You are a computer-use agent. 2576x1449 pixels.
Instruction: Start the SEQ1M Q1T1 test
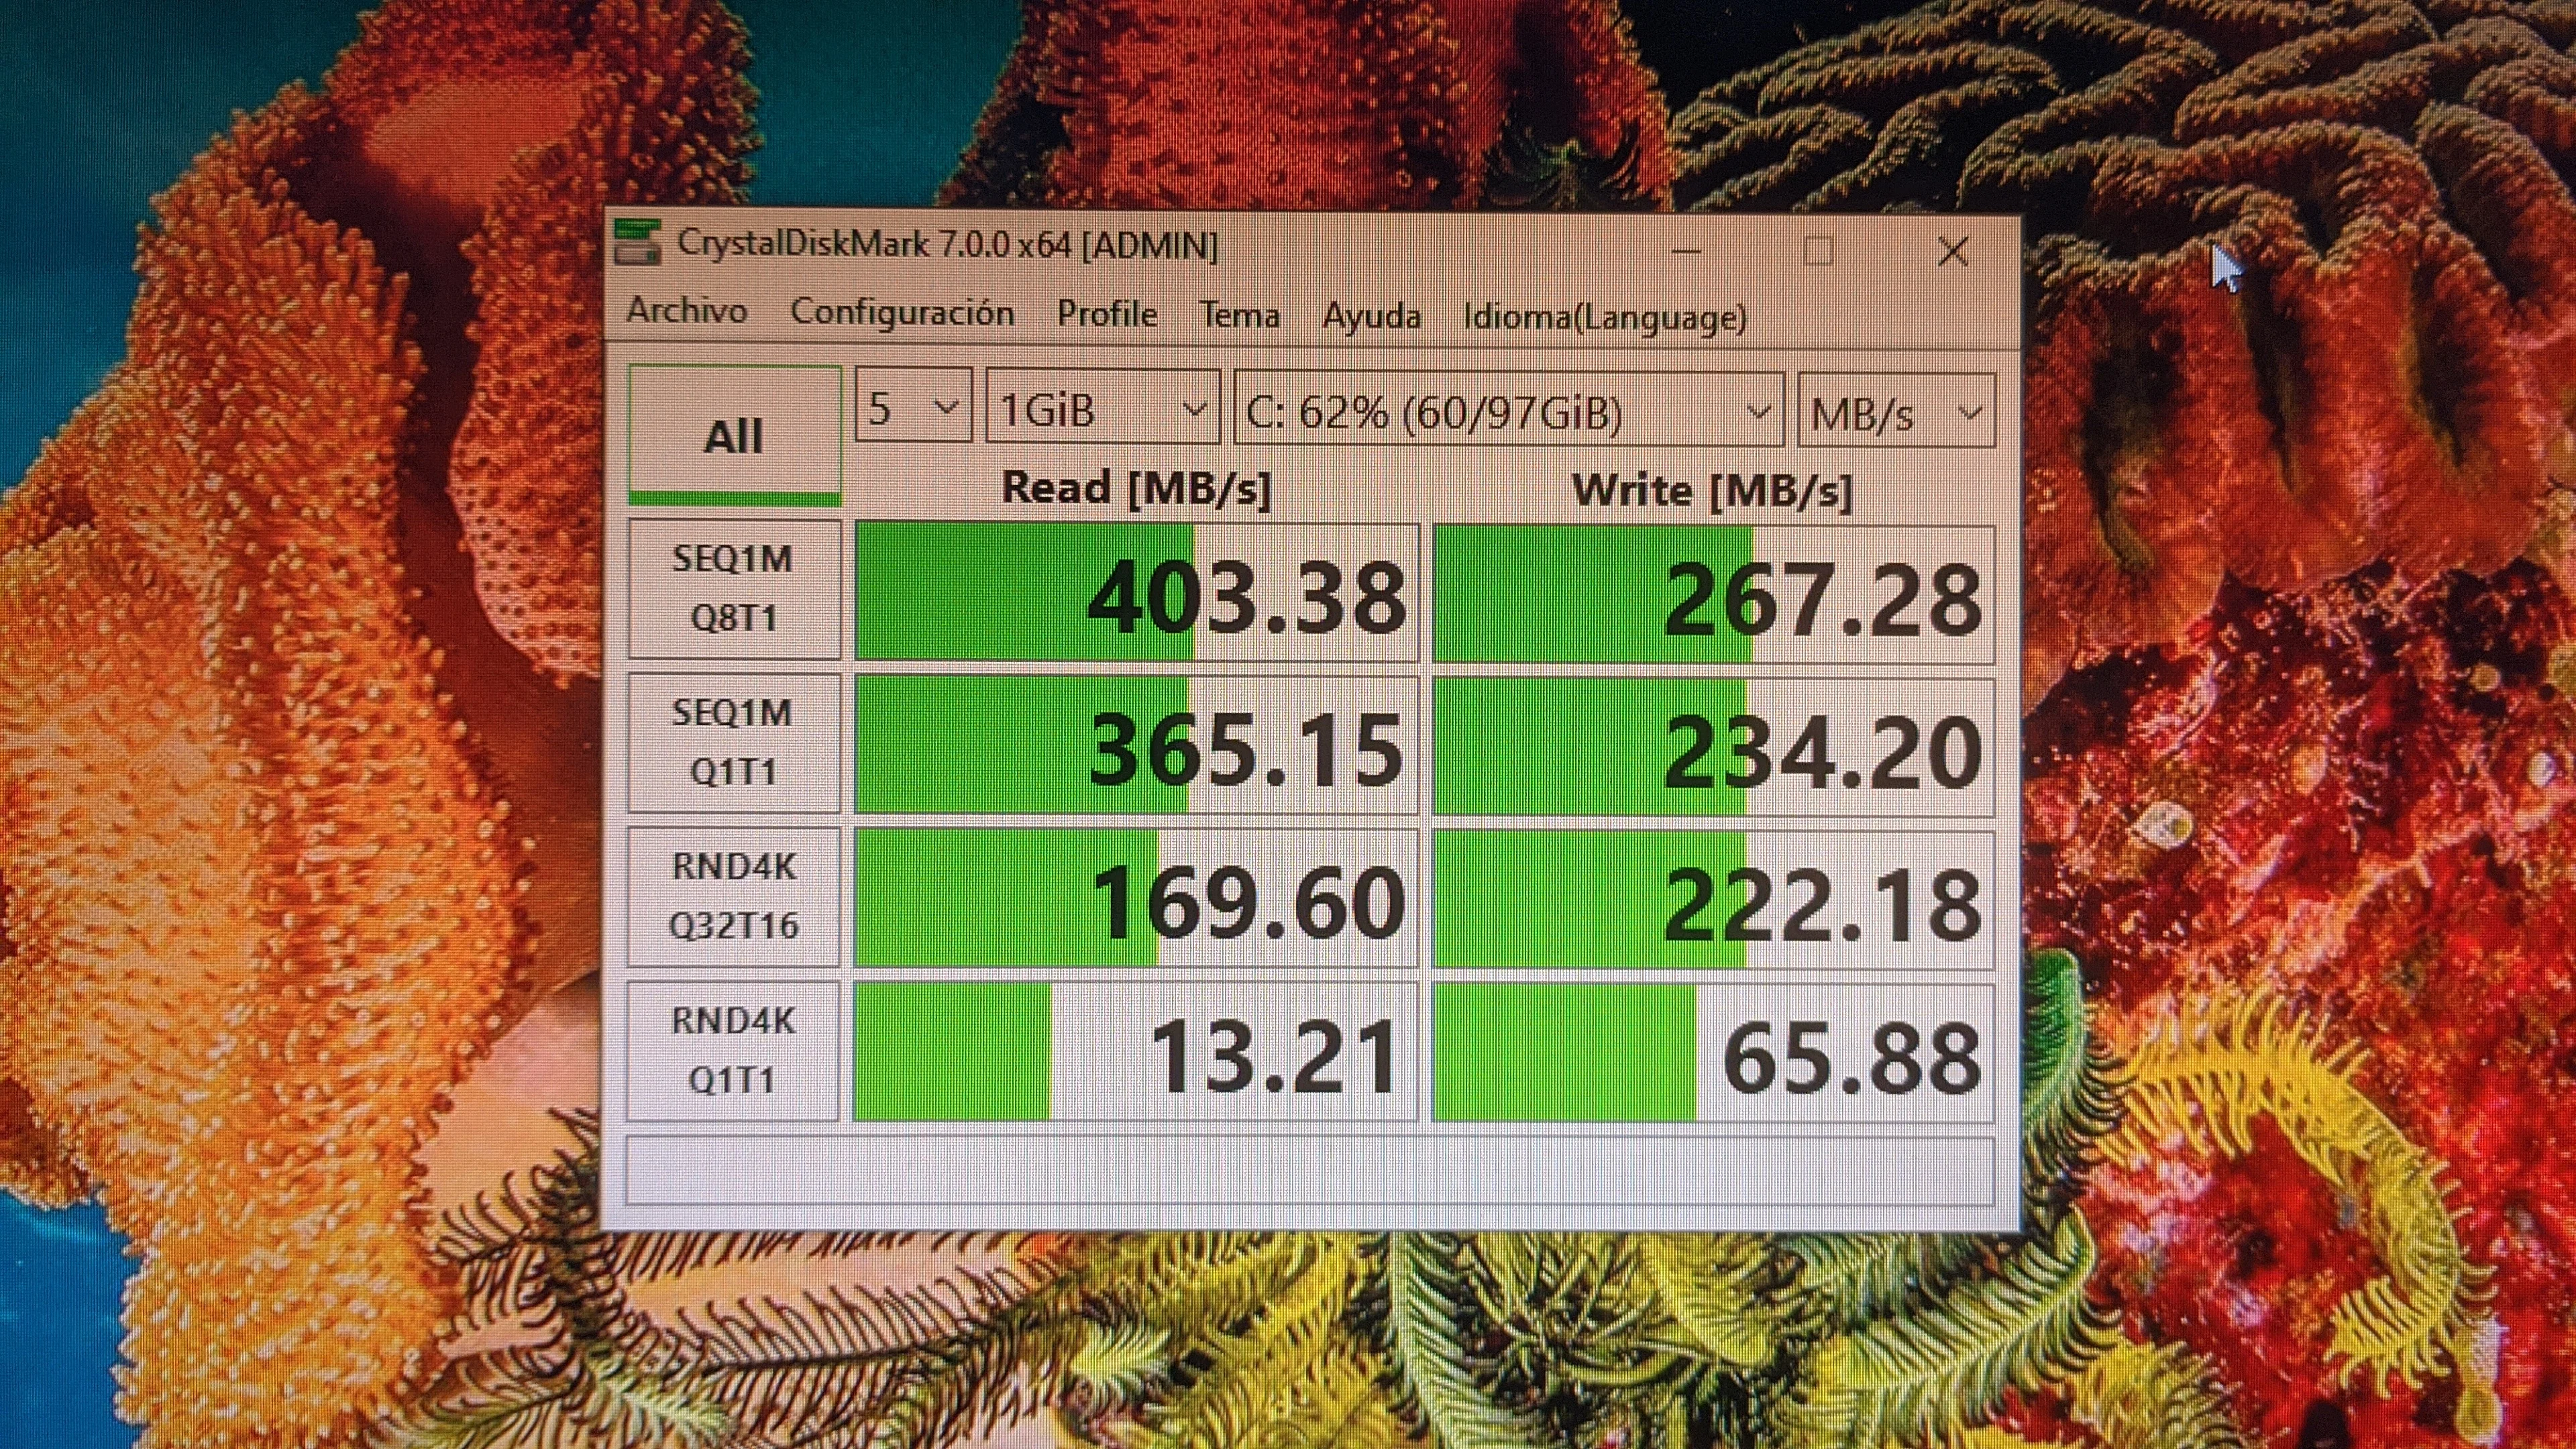[734, 742]
